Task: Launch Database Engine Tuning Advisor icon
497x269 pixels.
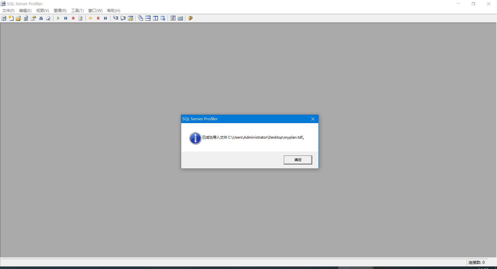Action: pyautogui.click(x=173, y=18)
